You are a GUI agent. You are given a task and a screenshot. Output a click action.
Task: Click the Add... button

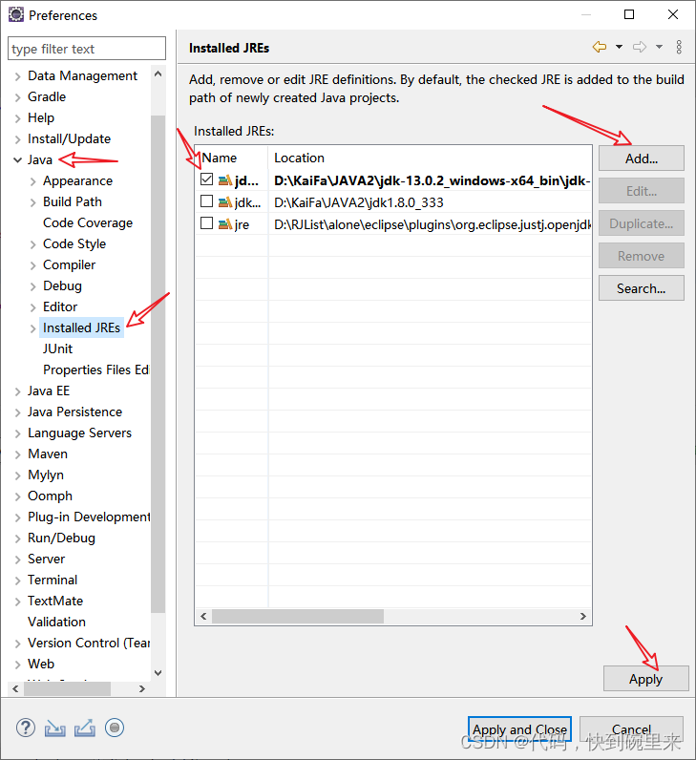pyautogui.click(x=642, y=158)
